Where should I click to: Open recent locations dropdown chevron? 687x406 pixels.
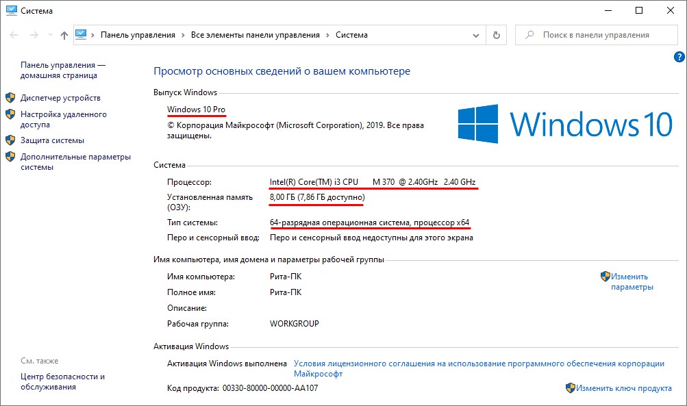point(50,35)
